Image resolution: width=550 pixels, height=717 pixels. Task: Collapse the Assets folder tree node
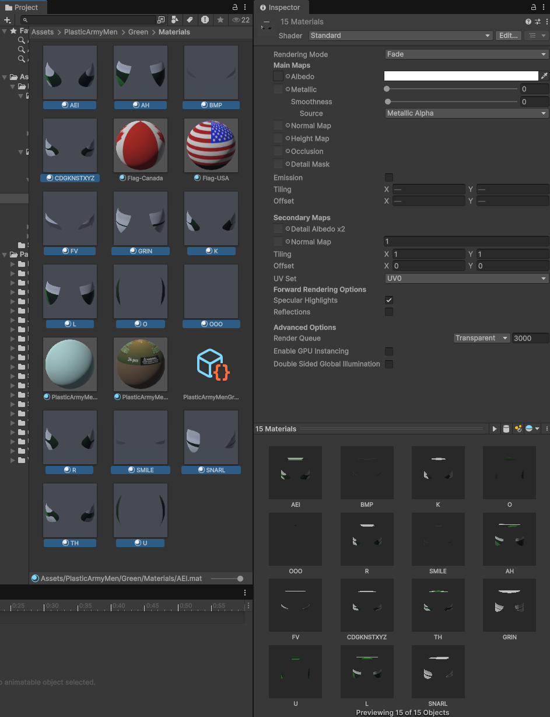pyautogui.click(x=5, y=77)
